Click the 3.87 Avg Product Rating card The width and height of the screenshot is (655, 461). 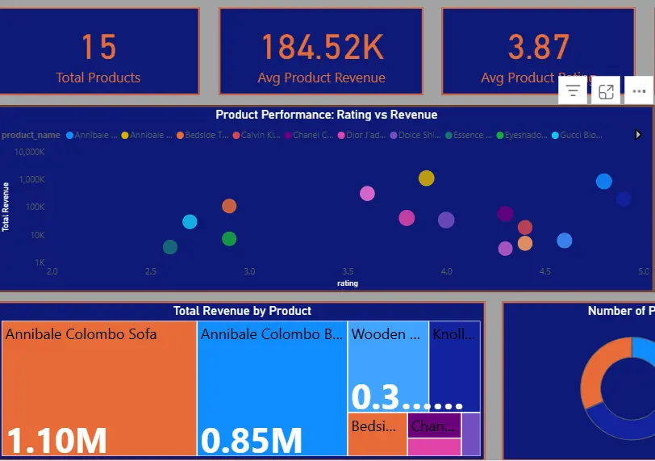[x=538, y=52]
